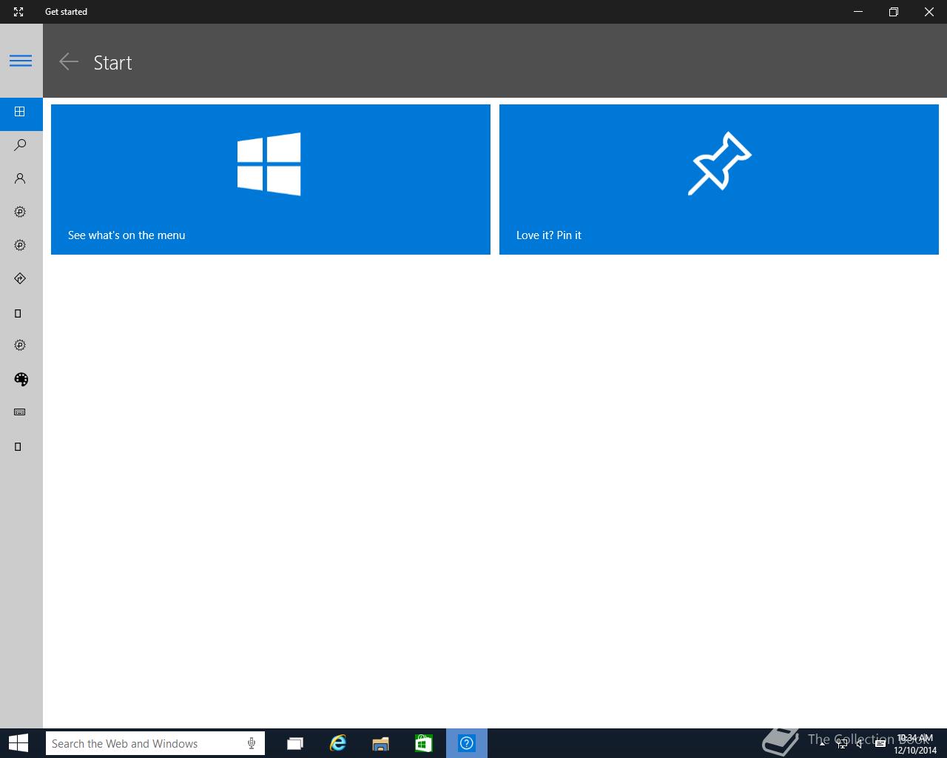The image size is (947, 758).
Task: Minimize the Get started window
Action: tap(858, 12)
